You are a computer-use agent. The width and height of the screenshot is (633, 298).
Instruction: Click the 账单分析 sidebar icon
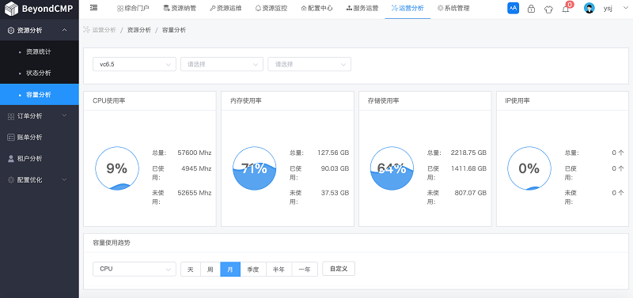click(x=11, y=138)
